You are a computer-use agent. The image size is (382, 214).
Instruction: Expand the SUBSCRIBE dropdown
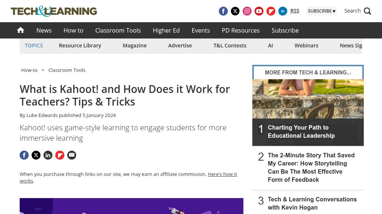click(x=321, y=11)
